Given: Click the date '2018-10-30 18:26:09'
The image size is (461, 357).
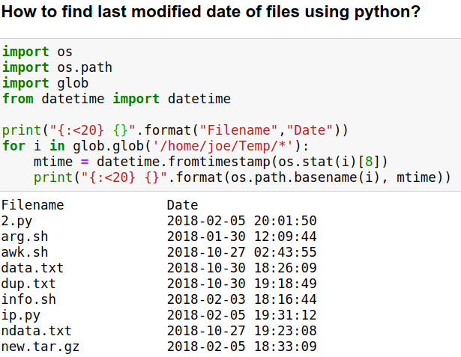Looking at the screenshot, I should (241, 268).
